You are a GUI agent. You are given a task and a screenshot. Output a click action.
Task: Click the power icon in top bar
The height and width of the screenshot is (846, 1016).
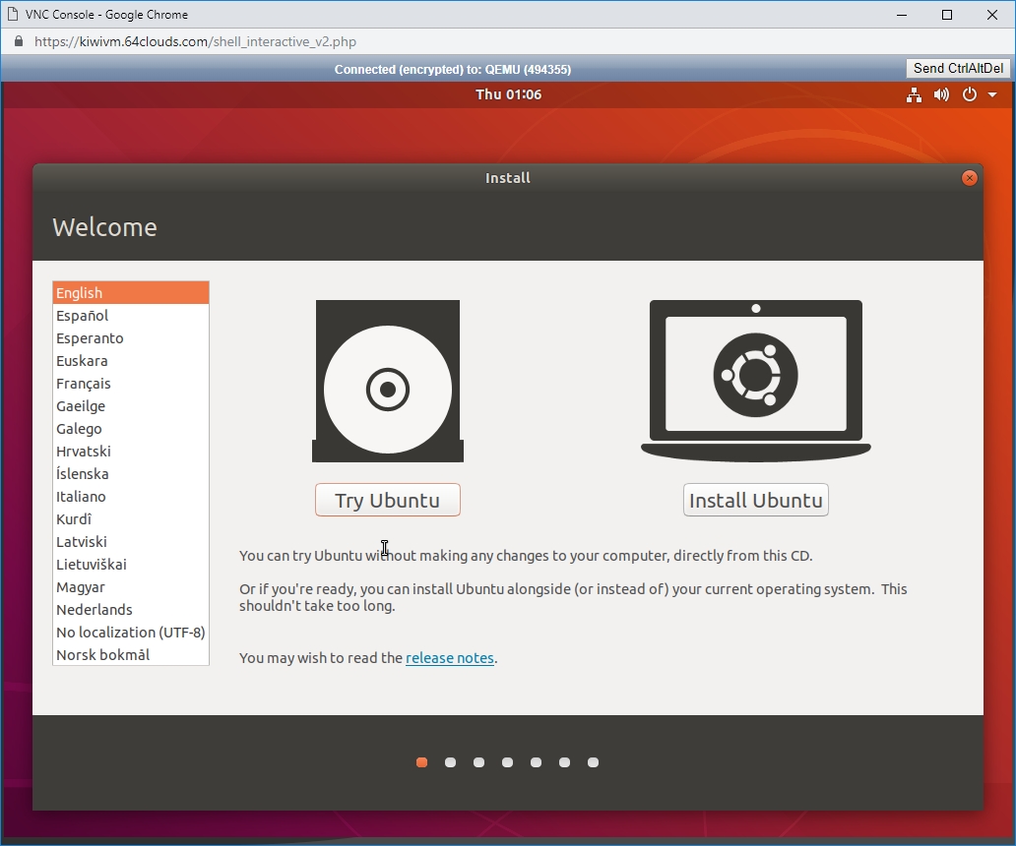coord(969,94)
